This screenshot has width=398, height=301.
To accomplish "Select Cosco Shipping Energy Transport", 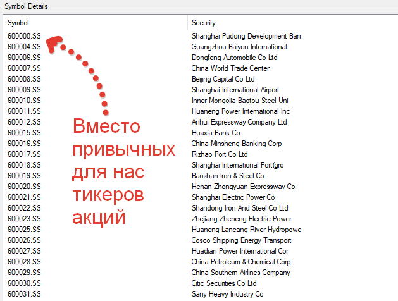I will click(x=241, y=240).
